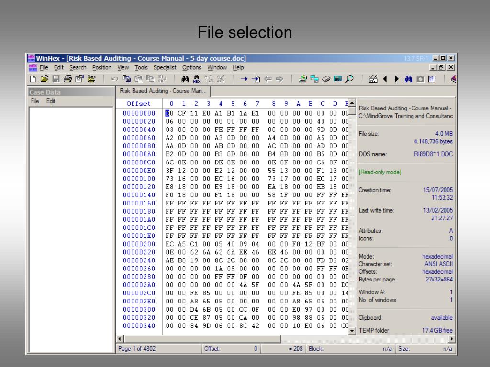The width and height of the screenshot is (490, 367).
Task: Click the ANSI ASCII character set value
Action: click(438, 264)
